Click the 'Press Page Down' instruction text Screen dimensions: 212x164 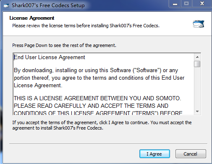click(64, 45)
